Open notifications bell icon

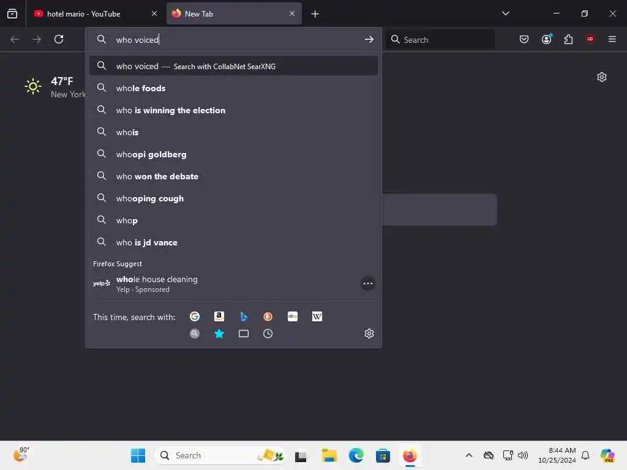(x=585, y=455)
